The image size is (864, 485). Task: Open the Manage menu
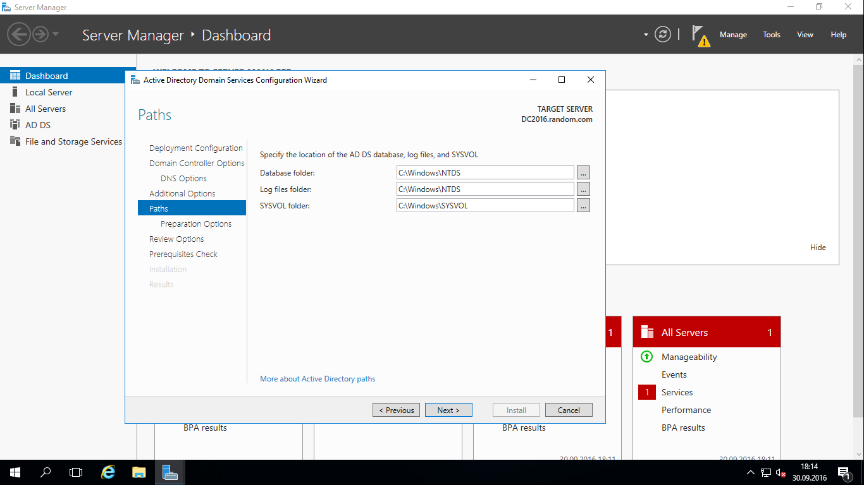tap(733, 35)
